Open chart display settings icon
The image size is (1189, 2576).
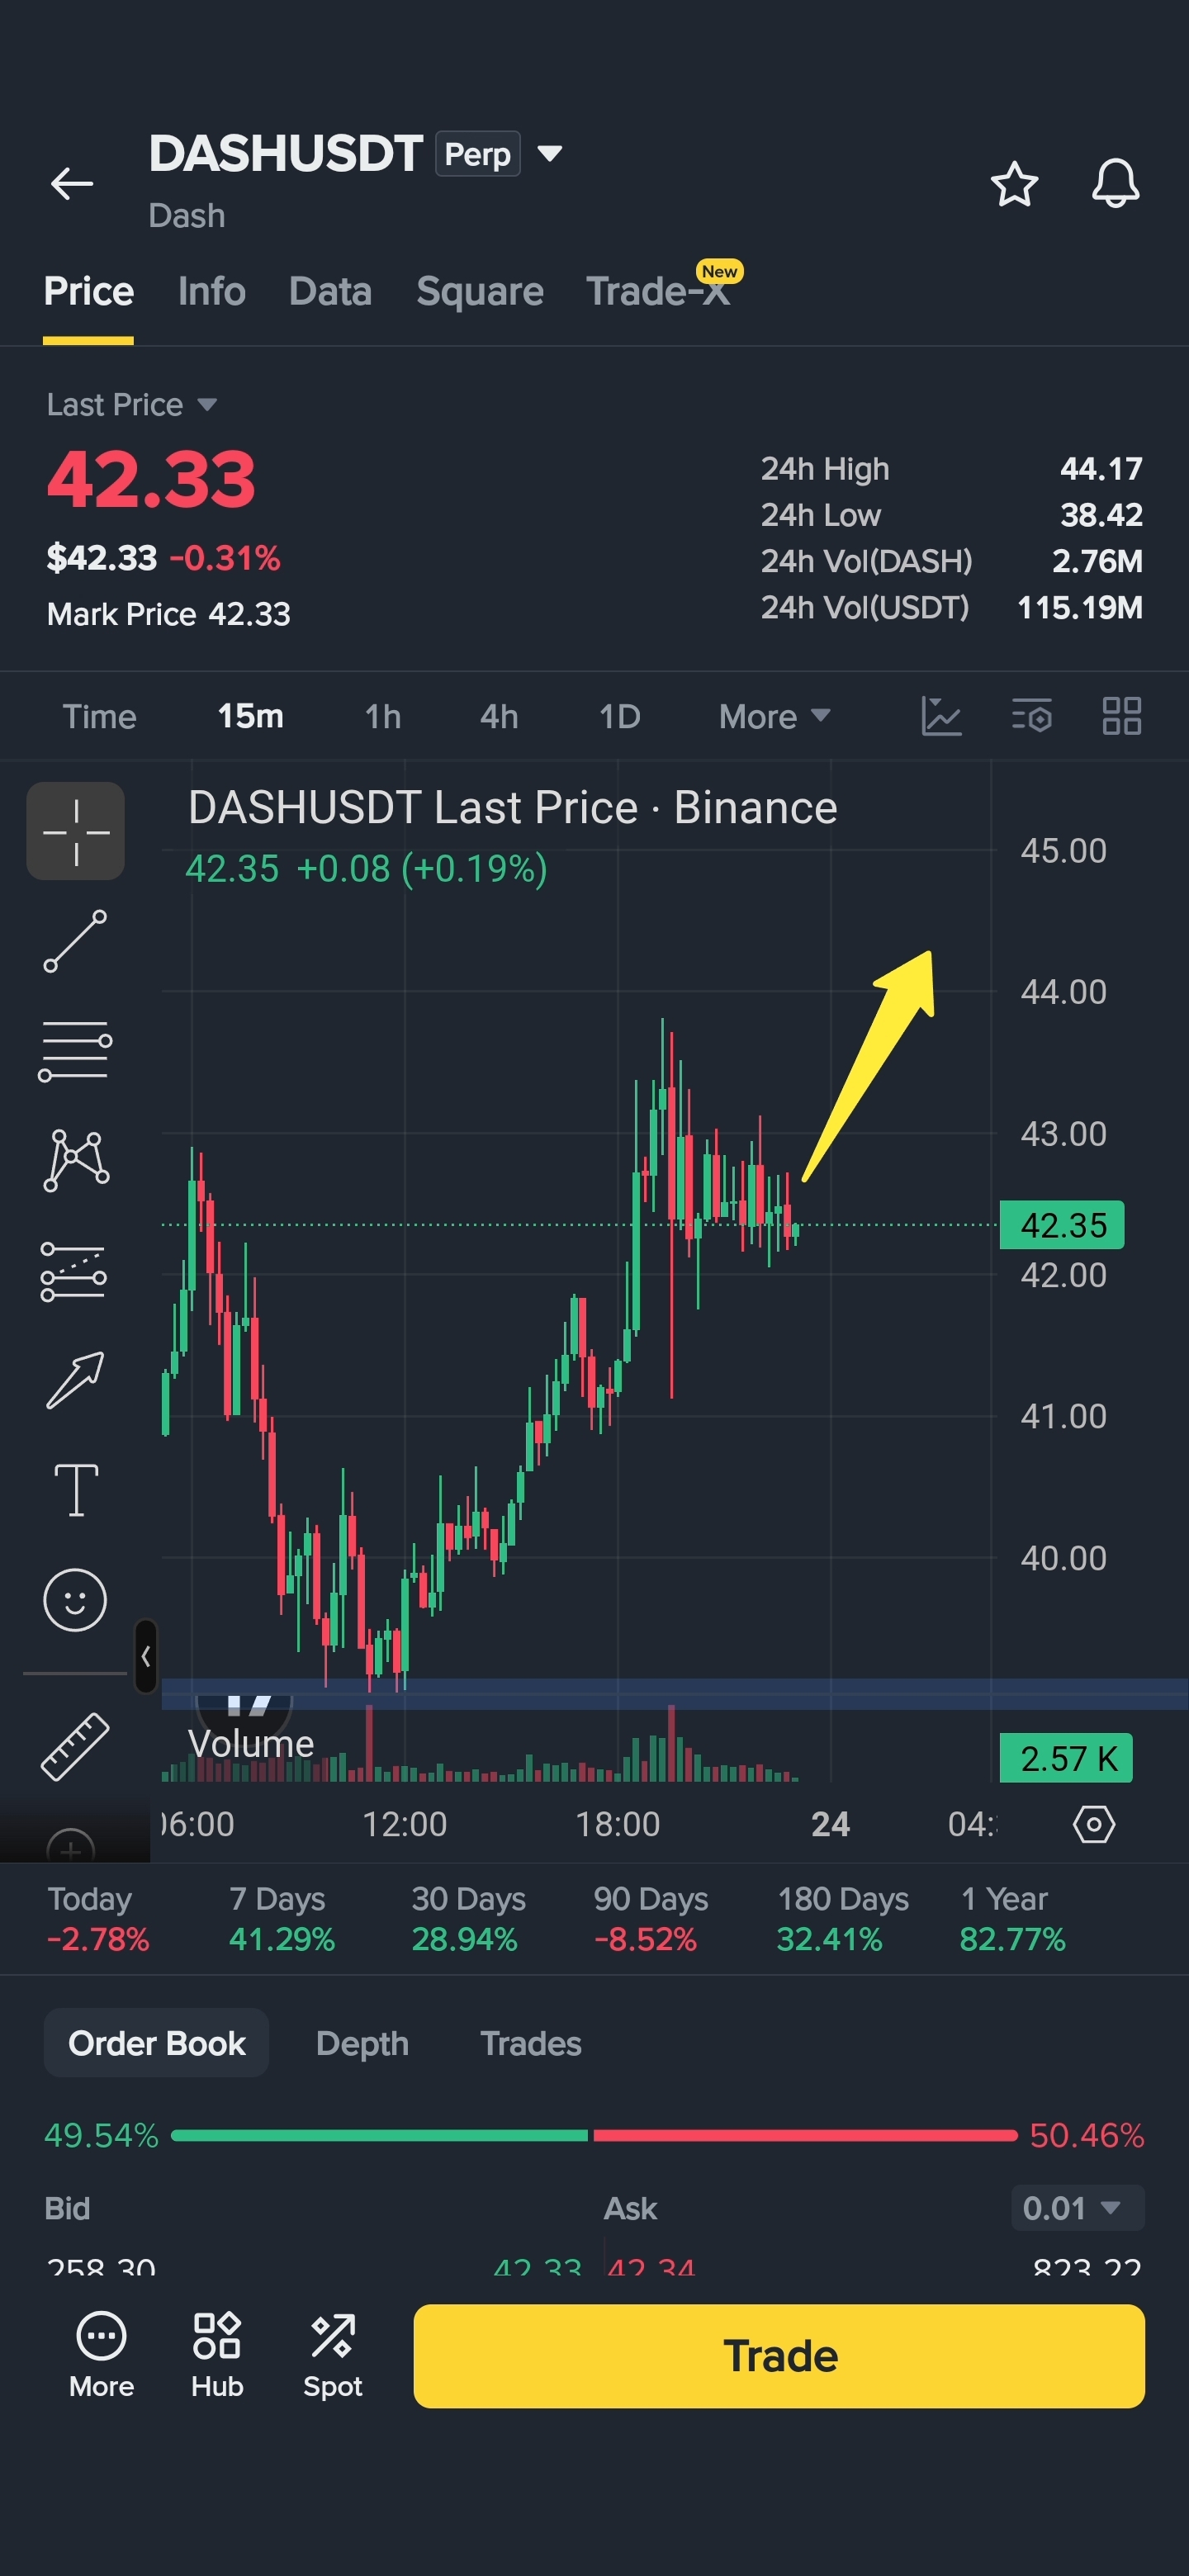1032,716
